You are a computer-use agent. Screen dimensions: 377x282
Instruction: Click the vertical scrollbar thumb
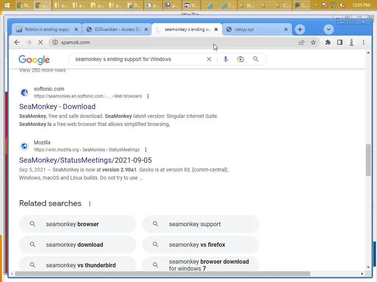coord(368,160)
